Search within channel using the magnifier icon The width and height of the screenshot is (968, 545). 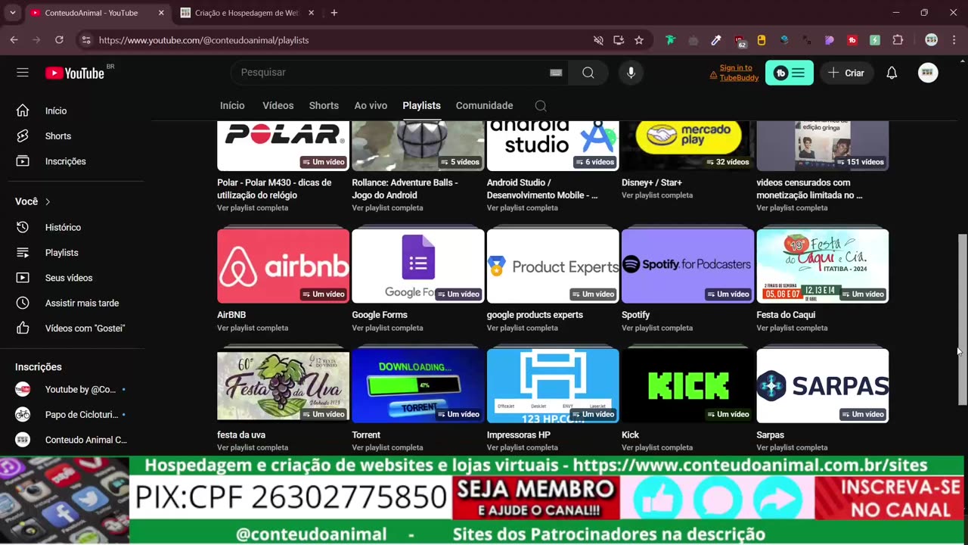coord(541,106)
